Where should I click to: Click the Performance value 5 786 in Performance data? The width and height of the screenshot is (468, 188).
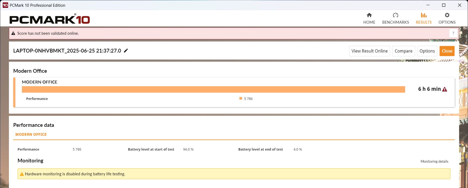[77, 149]
